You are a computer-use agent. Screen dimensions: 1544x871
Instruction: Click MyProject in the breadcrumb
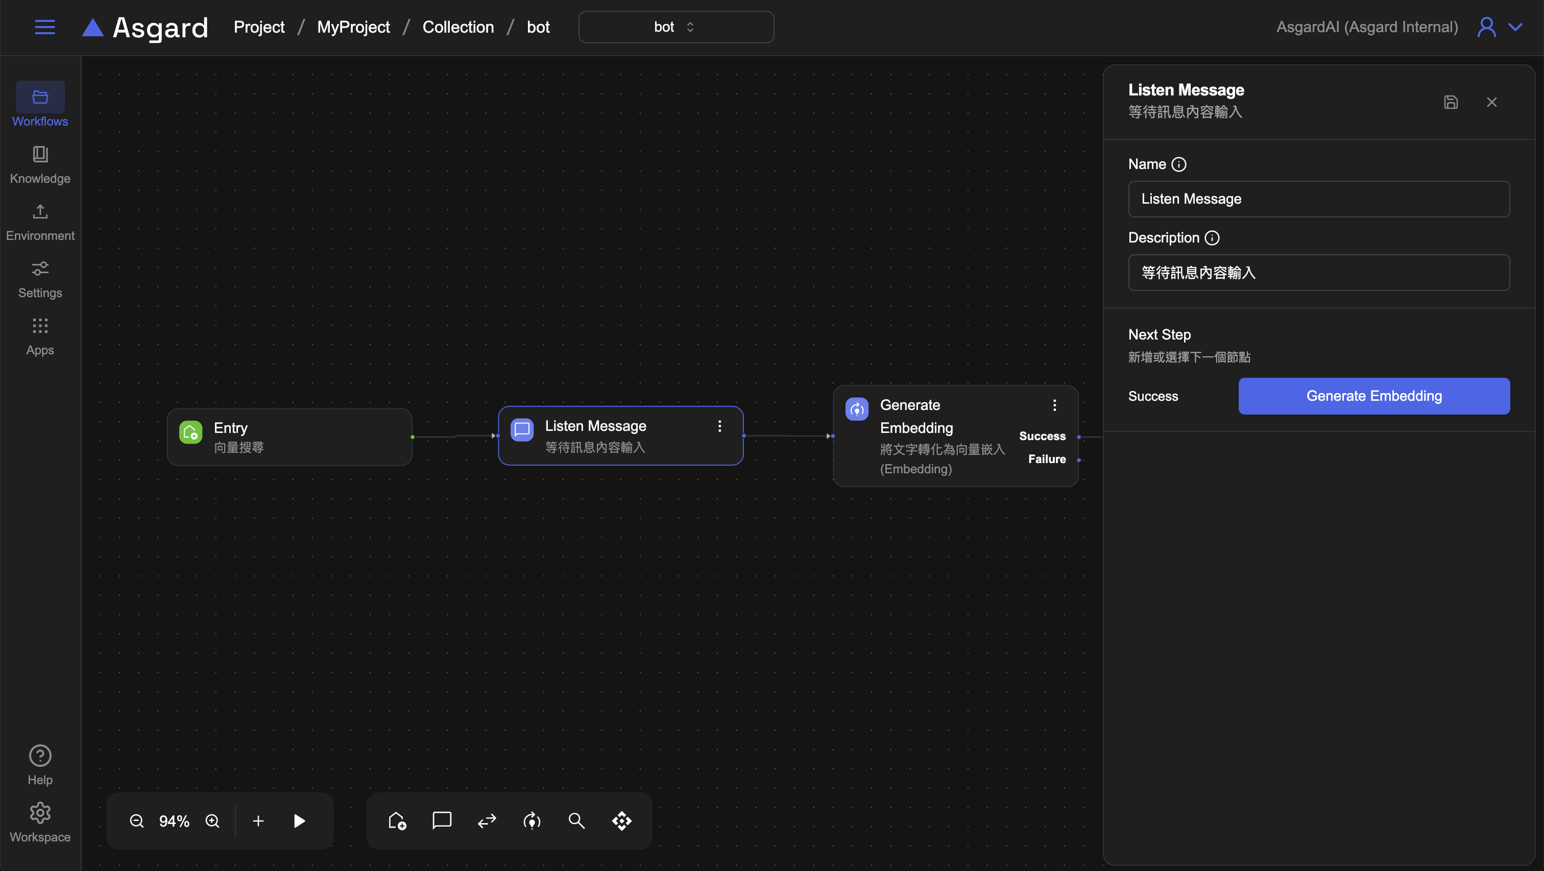(353, 27)
